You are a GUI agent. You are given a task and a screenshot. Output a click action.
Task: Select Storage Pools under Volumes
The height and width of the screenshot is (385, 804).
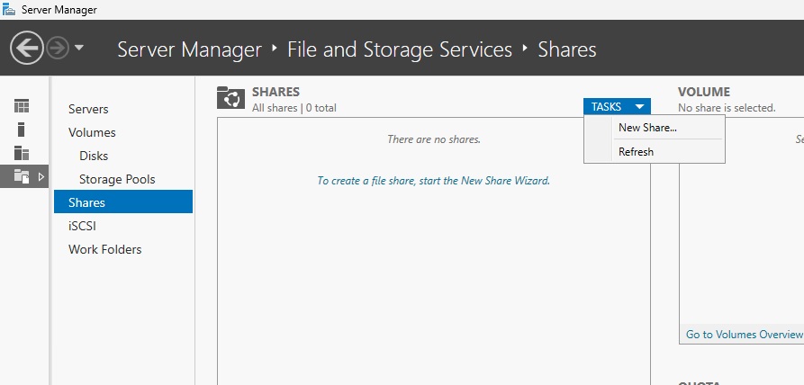coord(117,179)
